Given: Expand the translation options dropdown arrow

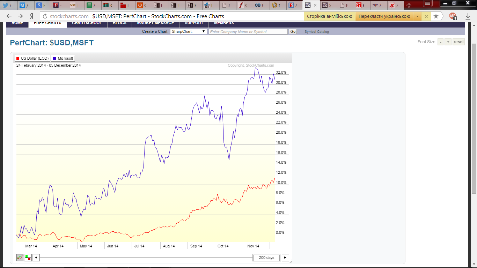Looking at the screenshot, I should point(417,16).
